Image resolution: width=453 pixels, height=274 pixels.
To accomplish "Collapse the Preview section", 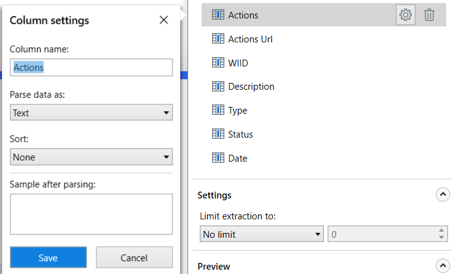I will tap(443, 265).
